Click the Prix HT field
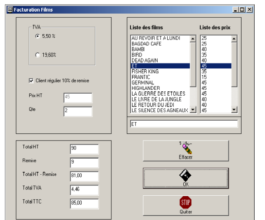 (x=78, y=98)
